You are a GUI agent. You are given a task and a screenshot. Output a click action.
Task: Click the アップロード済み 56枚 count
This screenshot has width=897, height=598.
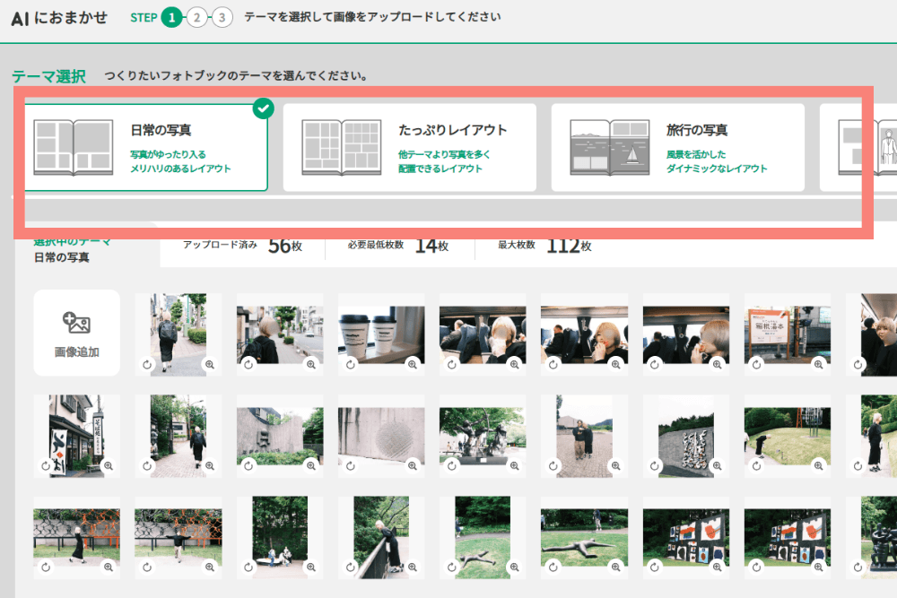pyautogui.click(x=242, y=246)
